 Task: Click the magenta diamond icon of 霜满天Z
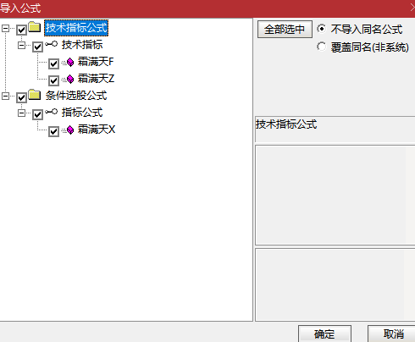pyautogui.click(x=69, y=79)
